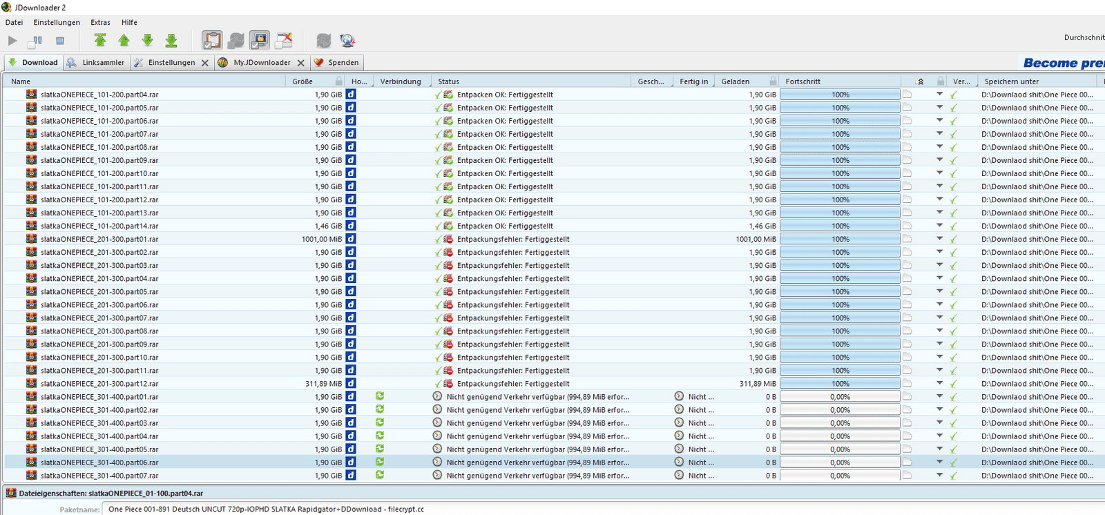This screenshot has width=1105, height=515.
Task: Switch to the Linksammler tab
Action: click(x=96, y=62)
